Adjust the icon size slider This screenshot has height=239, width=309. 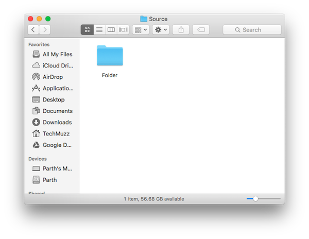[x=255, y=199]
